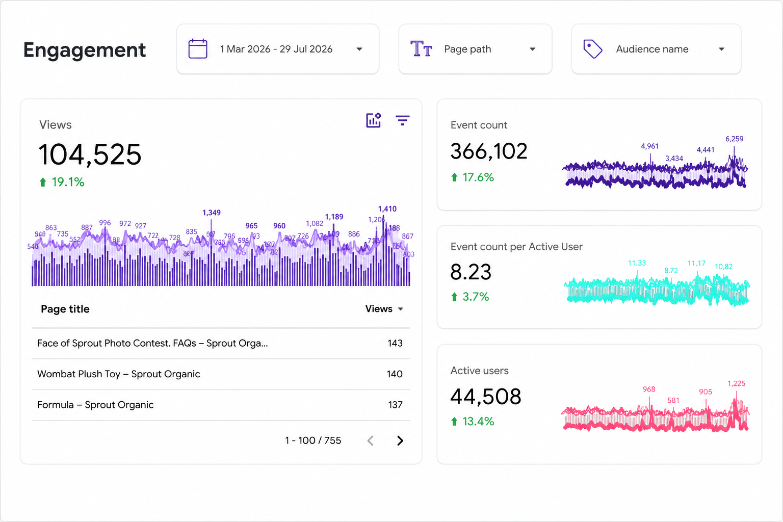Click the tag icon beside Audience name
This screenshot has height=522, width=783.
click(593, 49)
